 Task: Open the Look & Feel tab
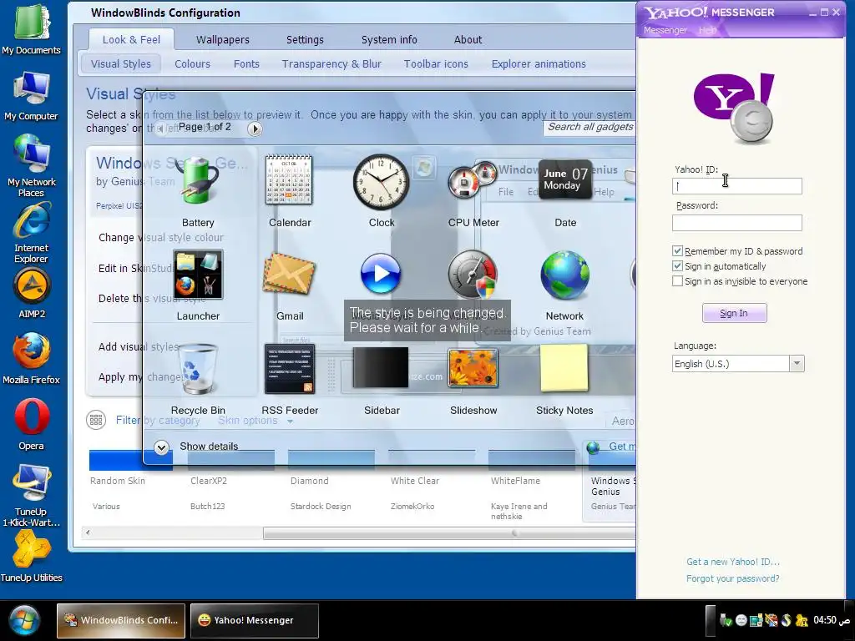(x=131, y=39)
